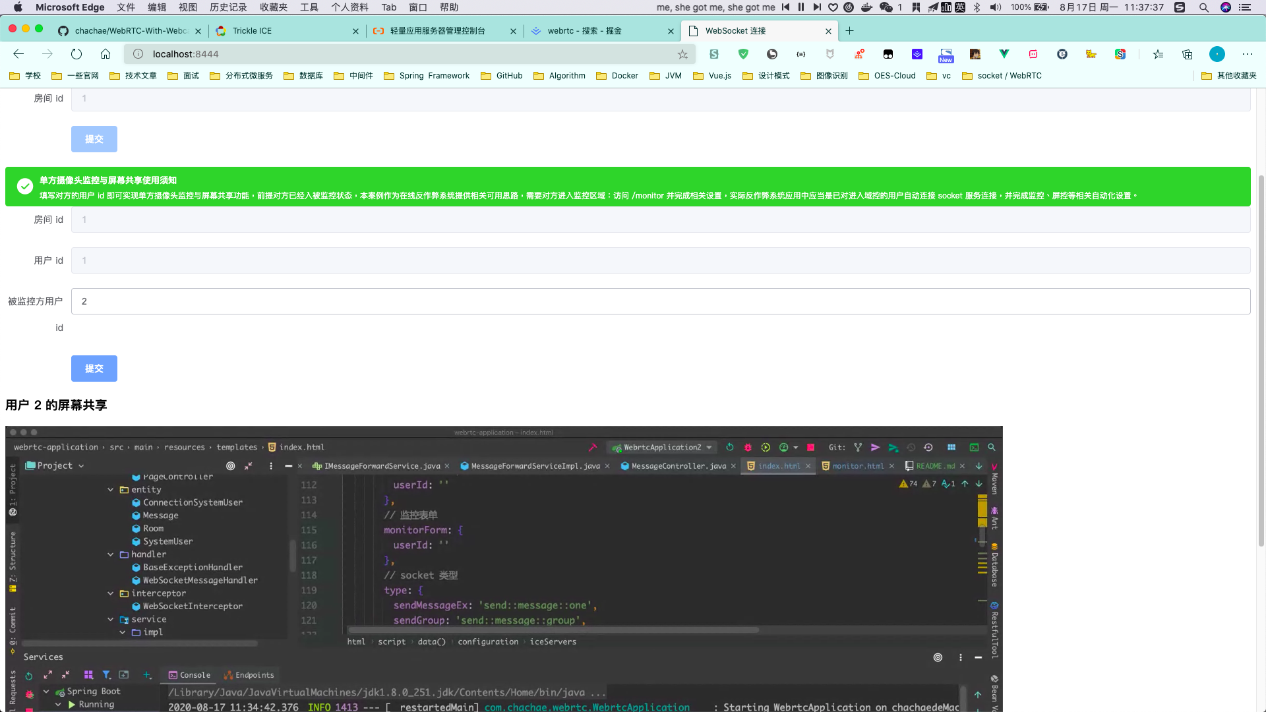Click the lower blue 提交 button
The image size is (1266, 712).
(x=94, y=369)
